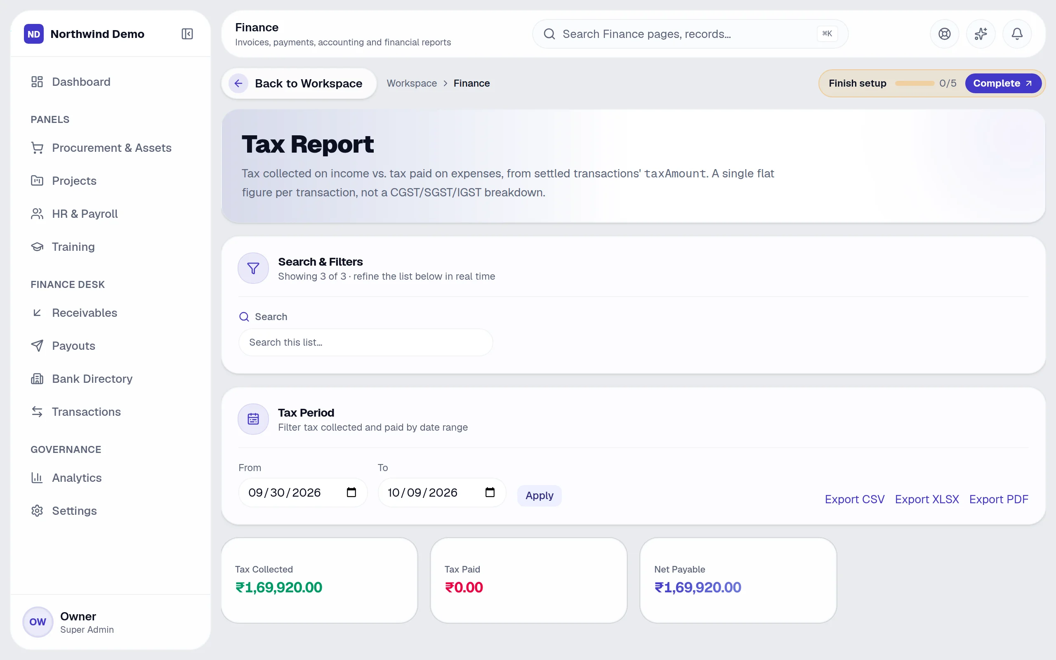Click 'Showing 3 of 3' text

[312, 276]
